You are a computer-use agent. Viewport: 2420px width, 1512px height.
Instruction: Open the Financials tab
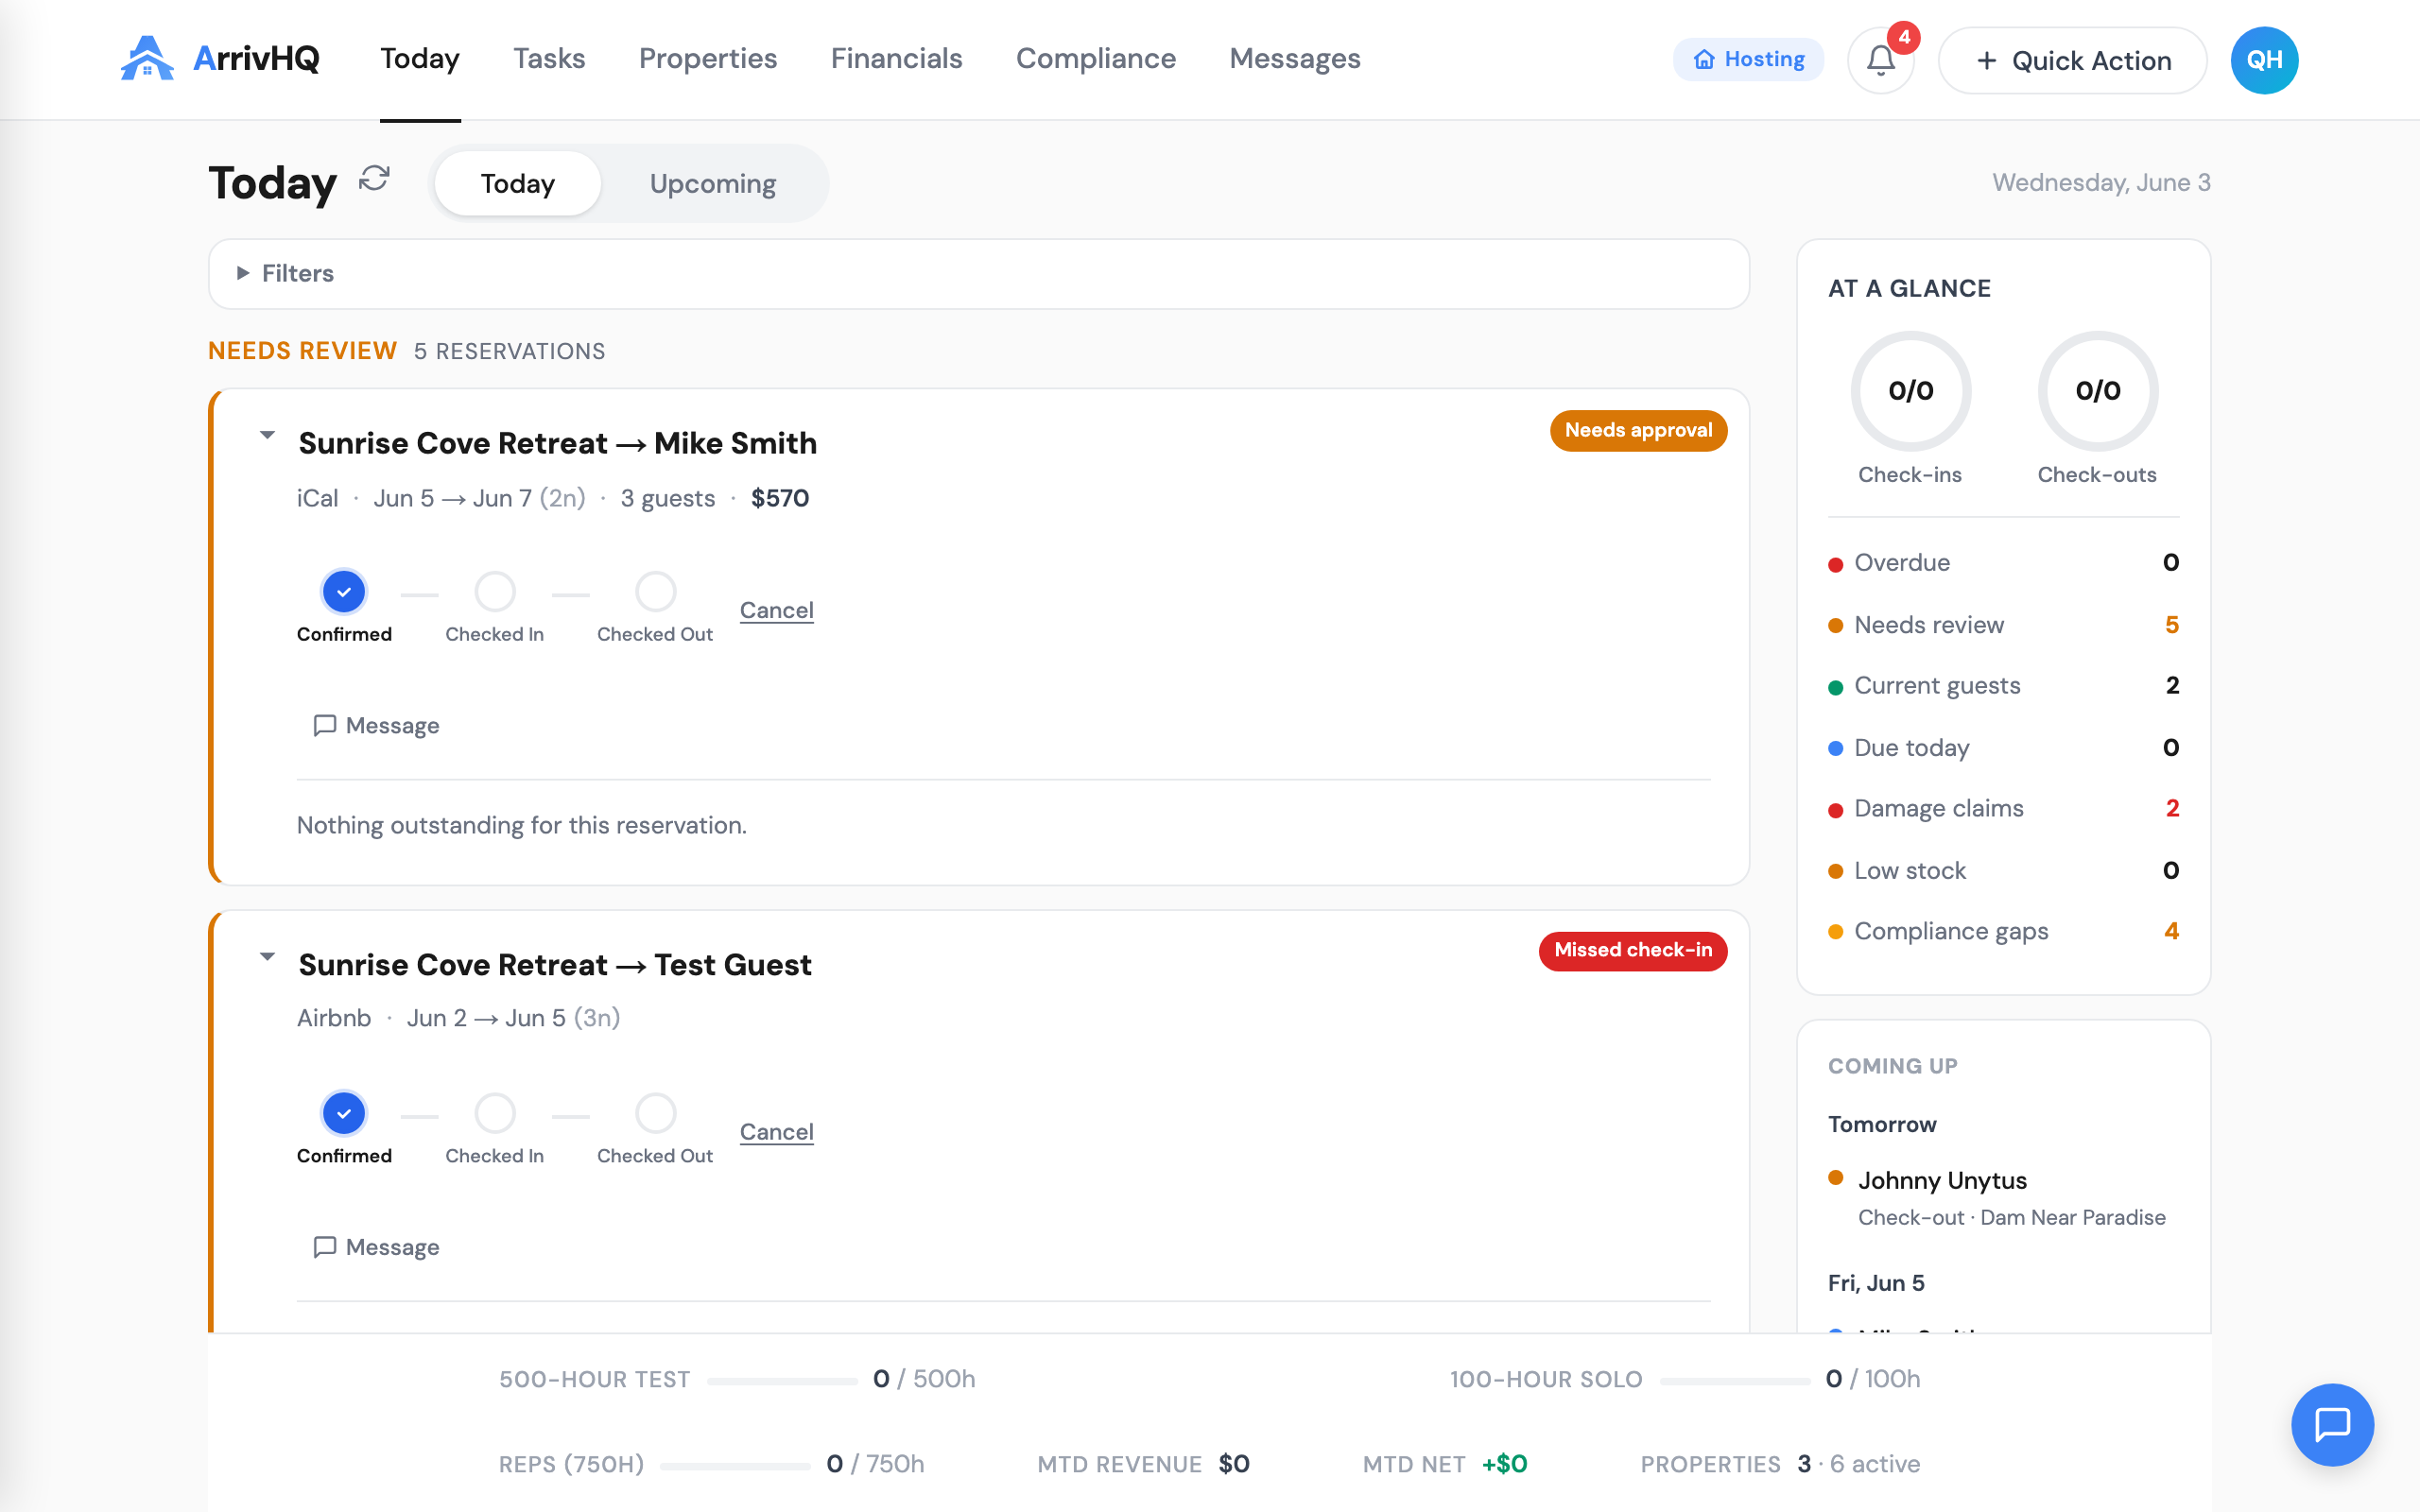click(896, 58)
